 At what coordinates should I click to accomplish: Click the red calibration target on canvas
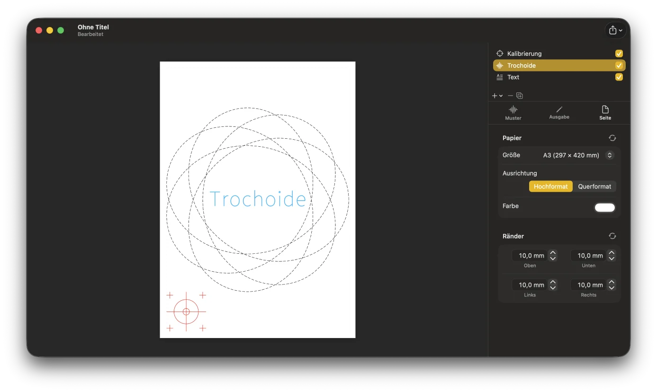(x=186, y=312)
